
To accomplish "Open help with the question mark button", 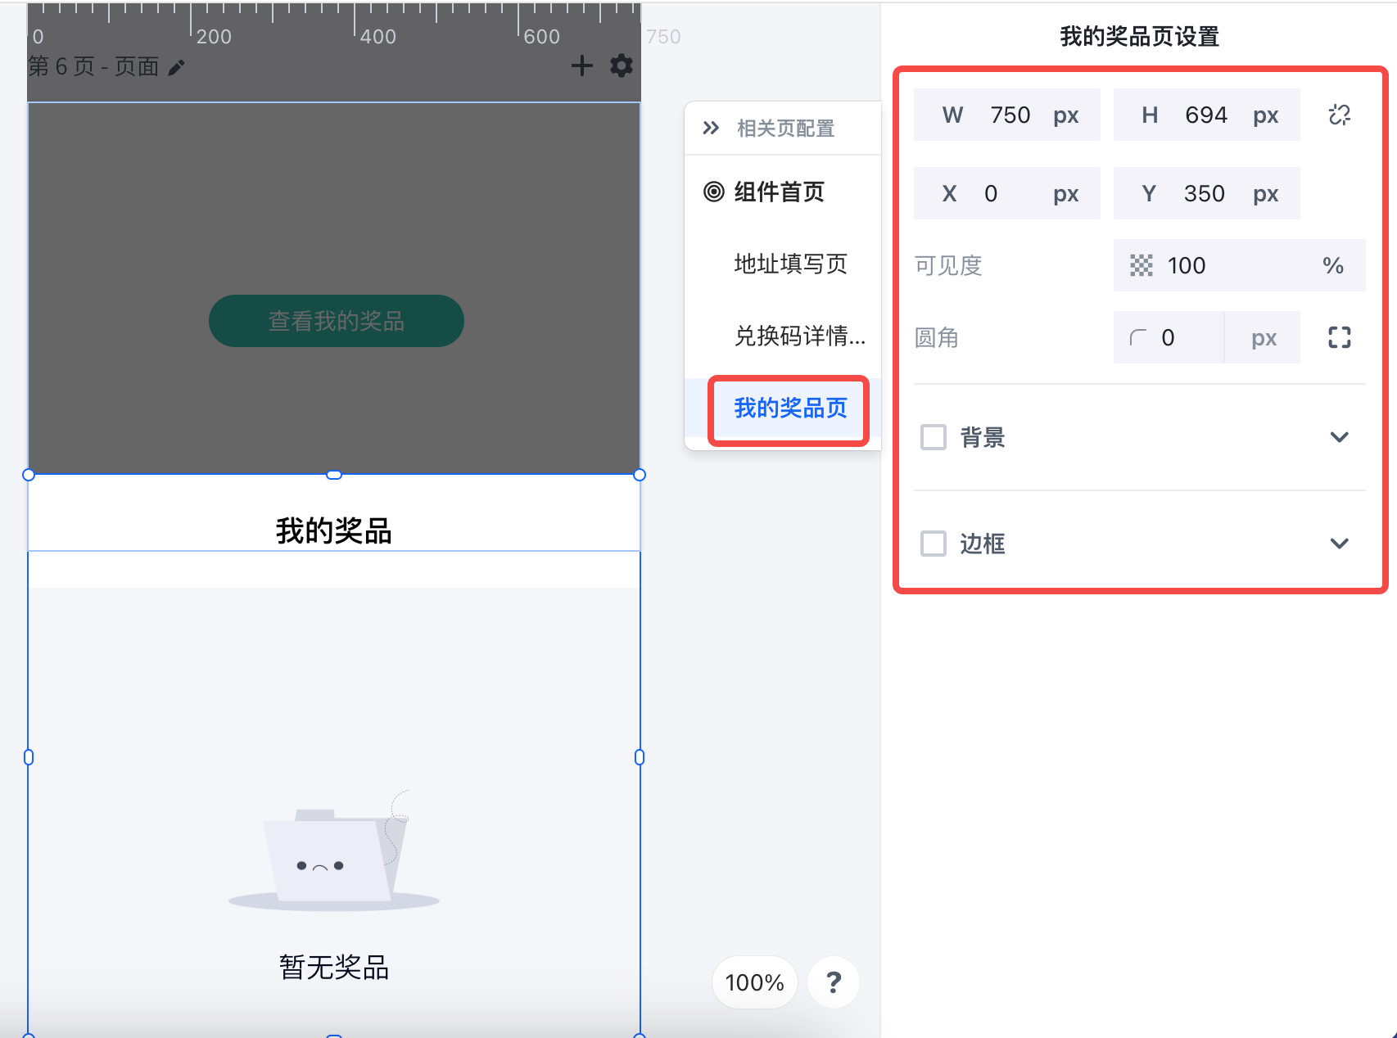I will (x=834, y=982).
